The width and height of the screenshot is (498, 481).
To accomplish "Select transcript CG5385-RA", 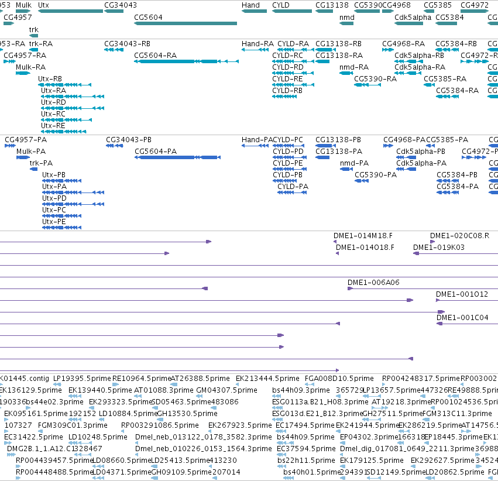I will [429, 85].
